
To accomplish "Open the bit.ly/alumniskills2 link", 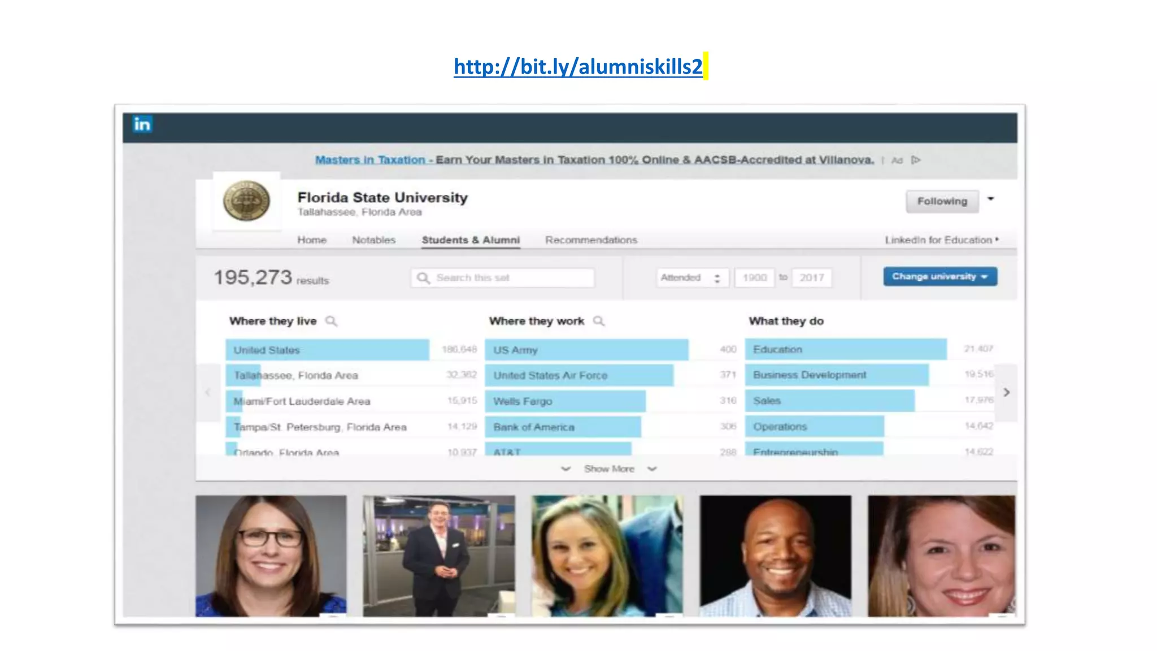I will (577, 67).
